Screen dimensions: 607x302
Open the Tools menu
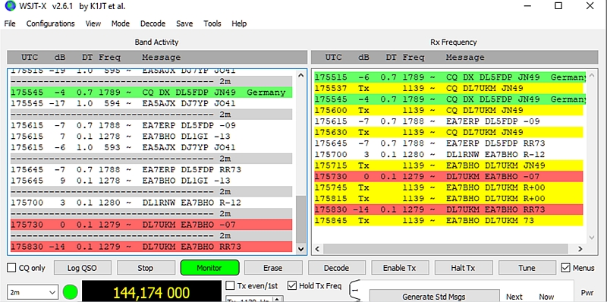point(212,24)
